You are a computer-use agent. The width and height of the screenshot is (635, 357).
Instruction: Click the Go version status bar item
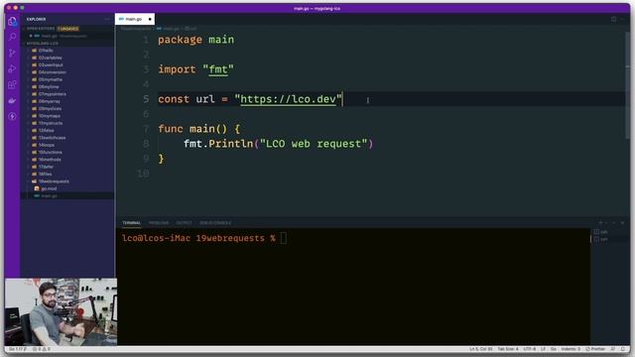point(18,349)
